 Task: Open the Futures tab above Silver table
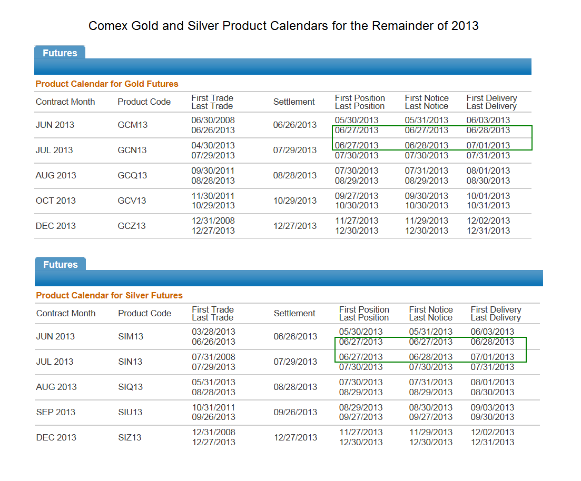(61, 264)
